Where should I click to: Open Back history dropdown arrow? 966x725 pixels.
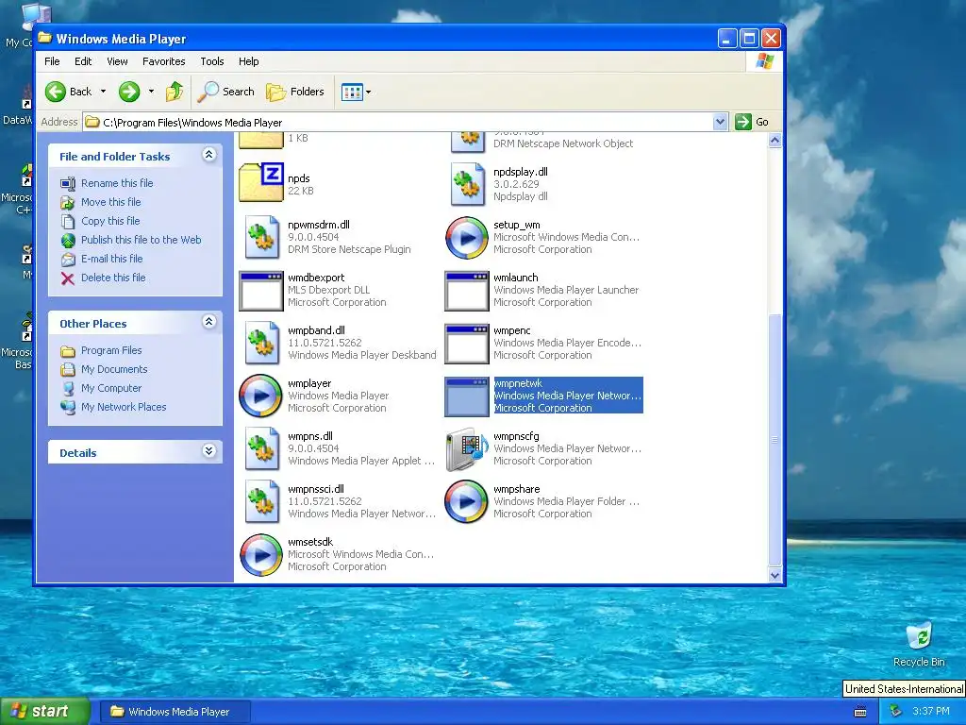pyautogui.click(x=103, y=92)
